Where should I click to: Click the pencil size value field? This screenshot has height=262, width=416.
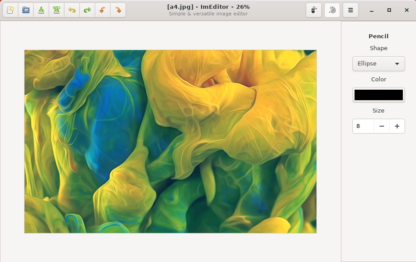[363, 126]
